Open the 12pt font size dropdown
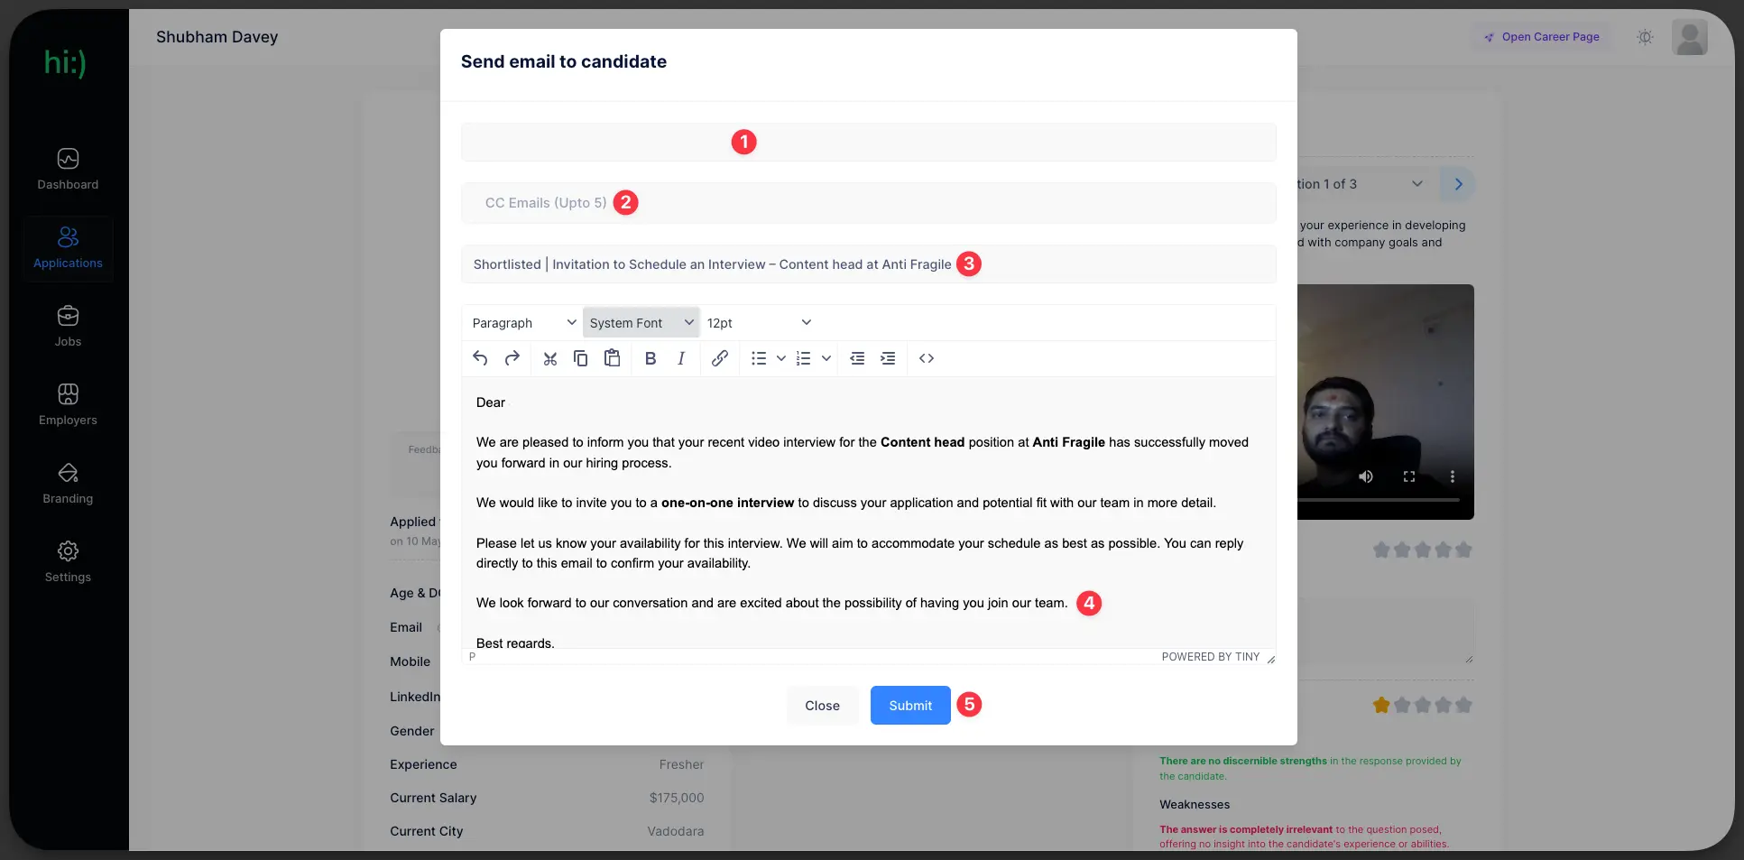This screenshot has width=1744, height=860. 758,323
